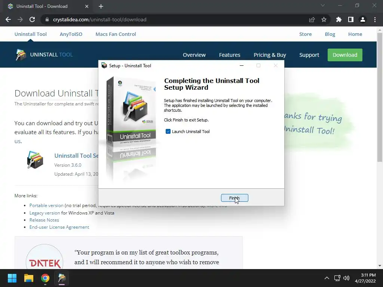This screenshot has width=383, height=287.
Task: Open File Explorer from taskbar
Action: (x=28, y=278)
